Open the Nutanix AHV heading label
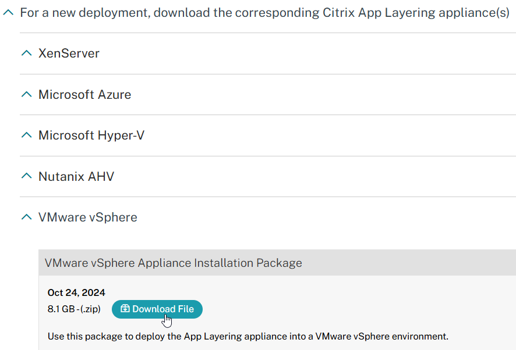Screen dimensions: 516x350 pos(76,177)
